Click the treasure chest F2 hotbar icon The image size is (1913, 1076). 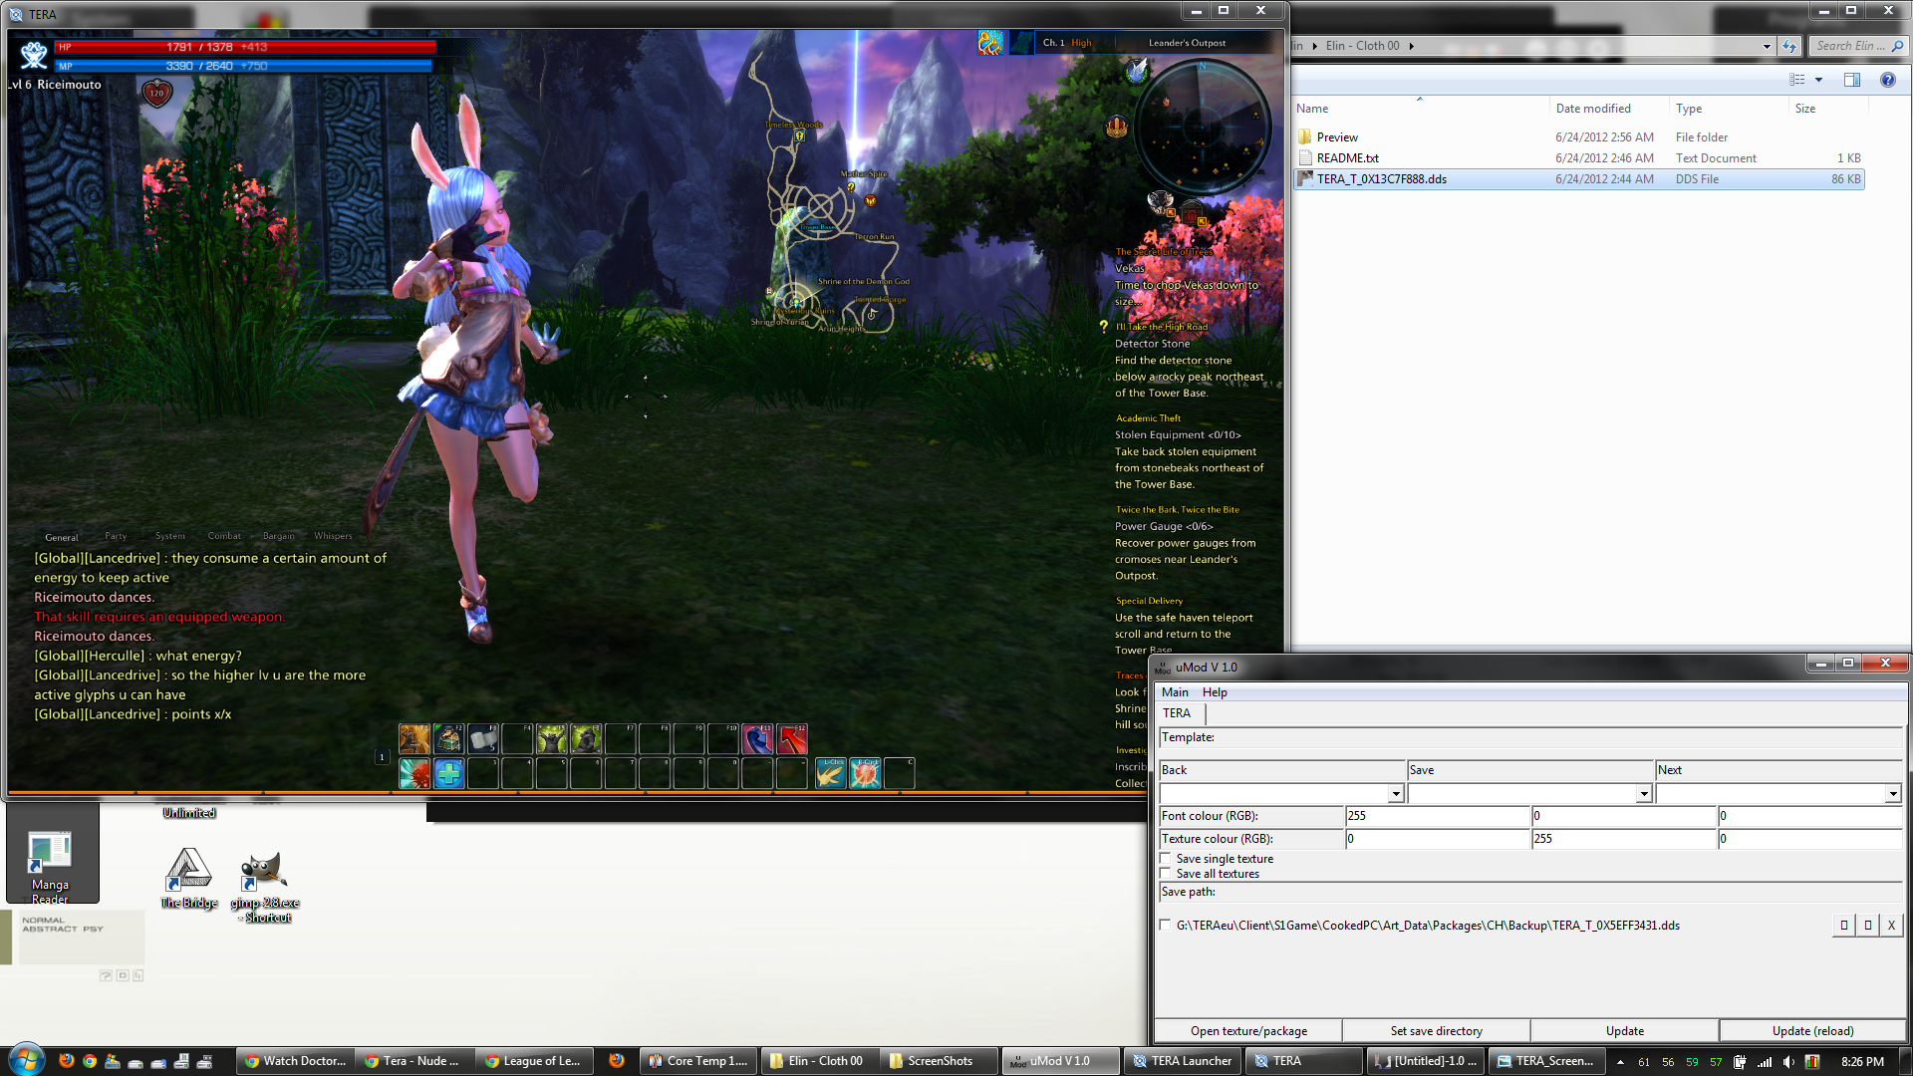448,738
